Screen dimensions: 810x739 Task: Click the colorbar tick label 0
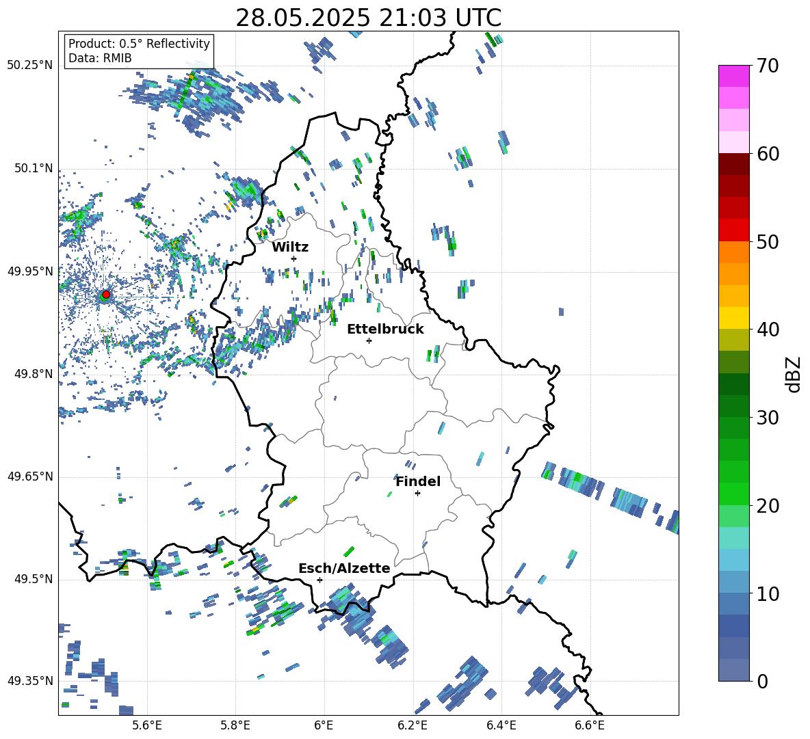tap(762, 681)
